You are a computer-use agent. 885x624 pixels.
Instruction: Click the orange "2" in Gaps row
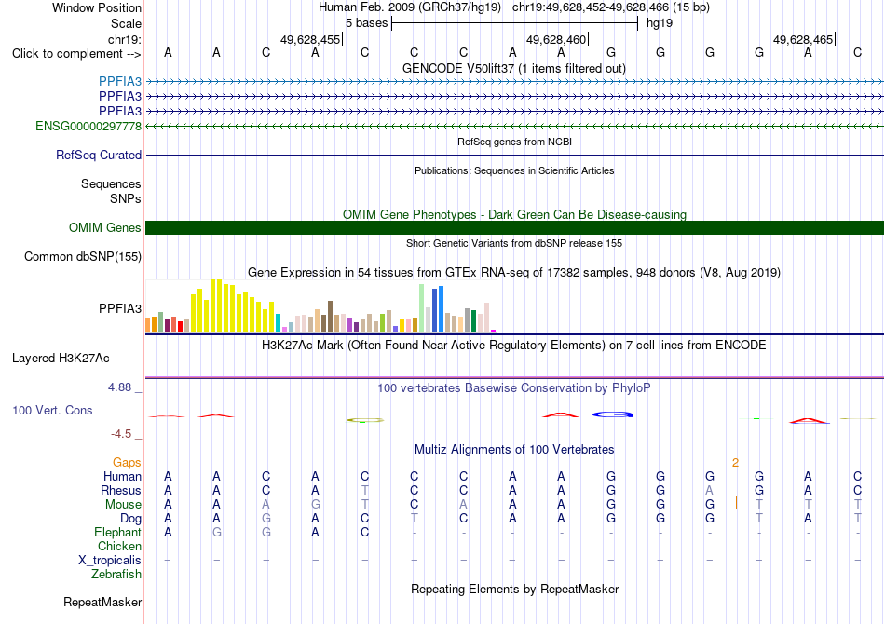(735, 463)
